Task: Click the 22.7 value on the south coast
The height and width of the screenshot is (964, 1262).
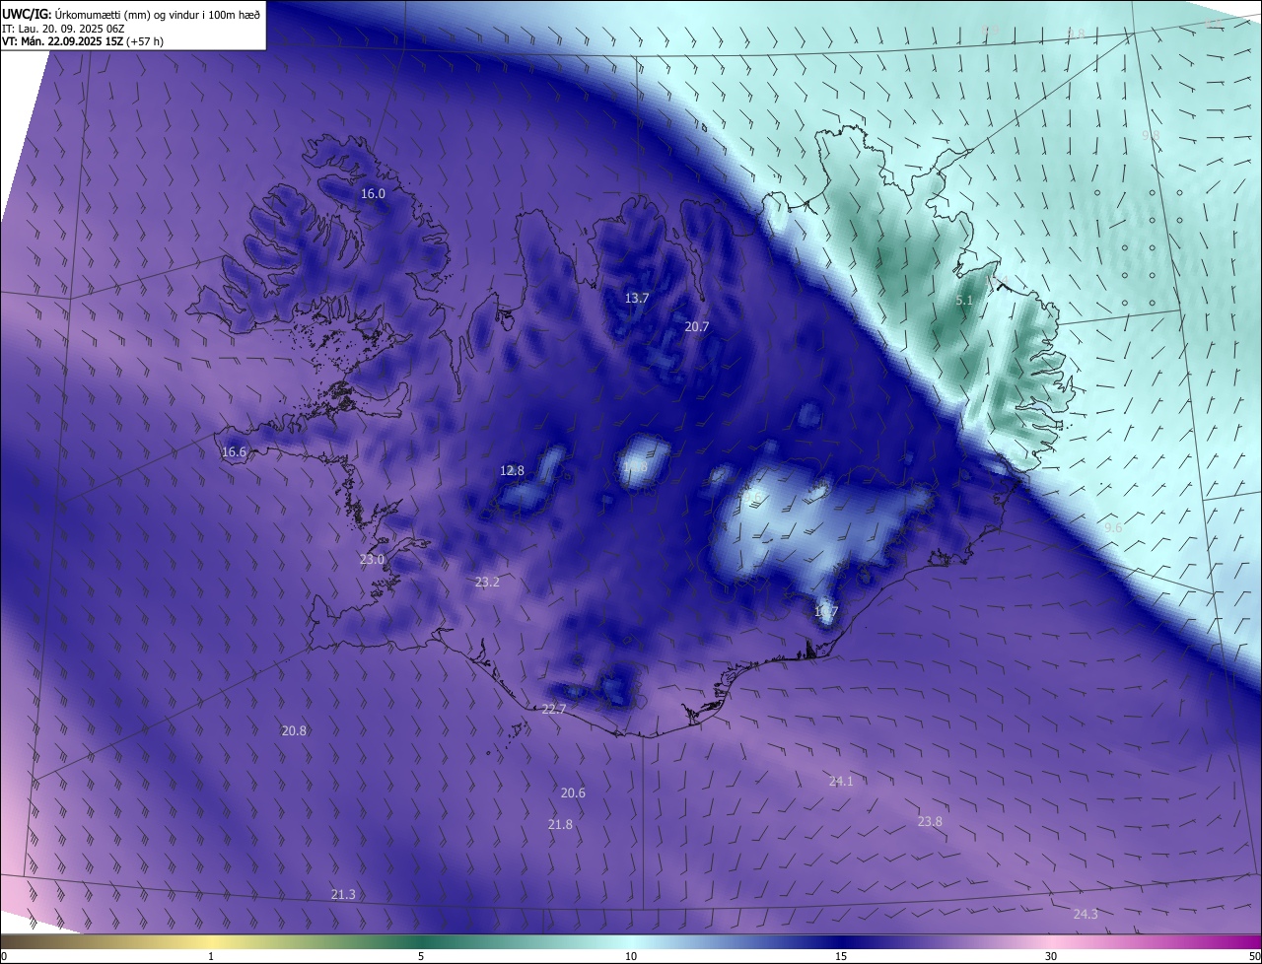Action: tap(554, 710)
